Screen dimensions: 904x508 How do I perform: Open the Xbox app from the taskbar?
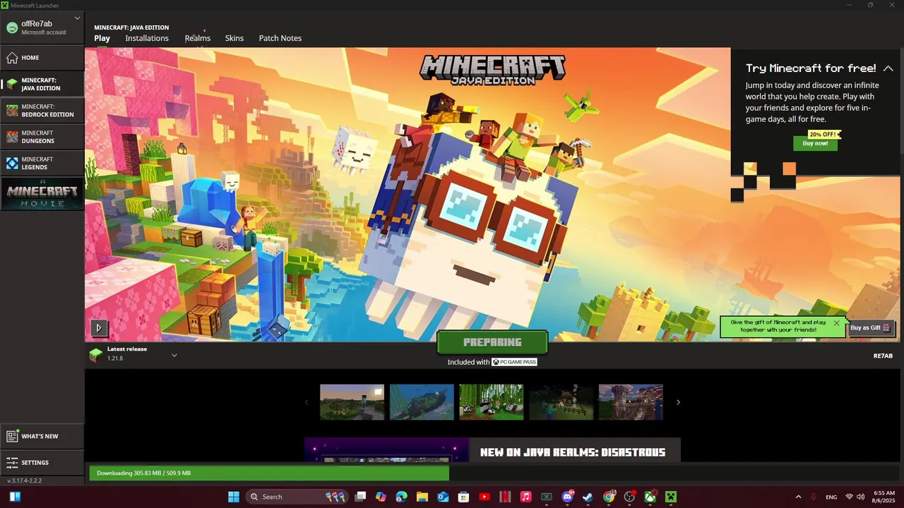click(x=650, y=497)
